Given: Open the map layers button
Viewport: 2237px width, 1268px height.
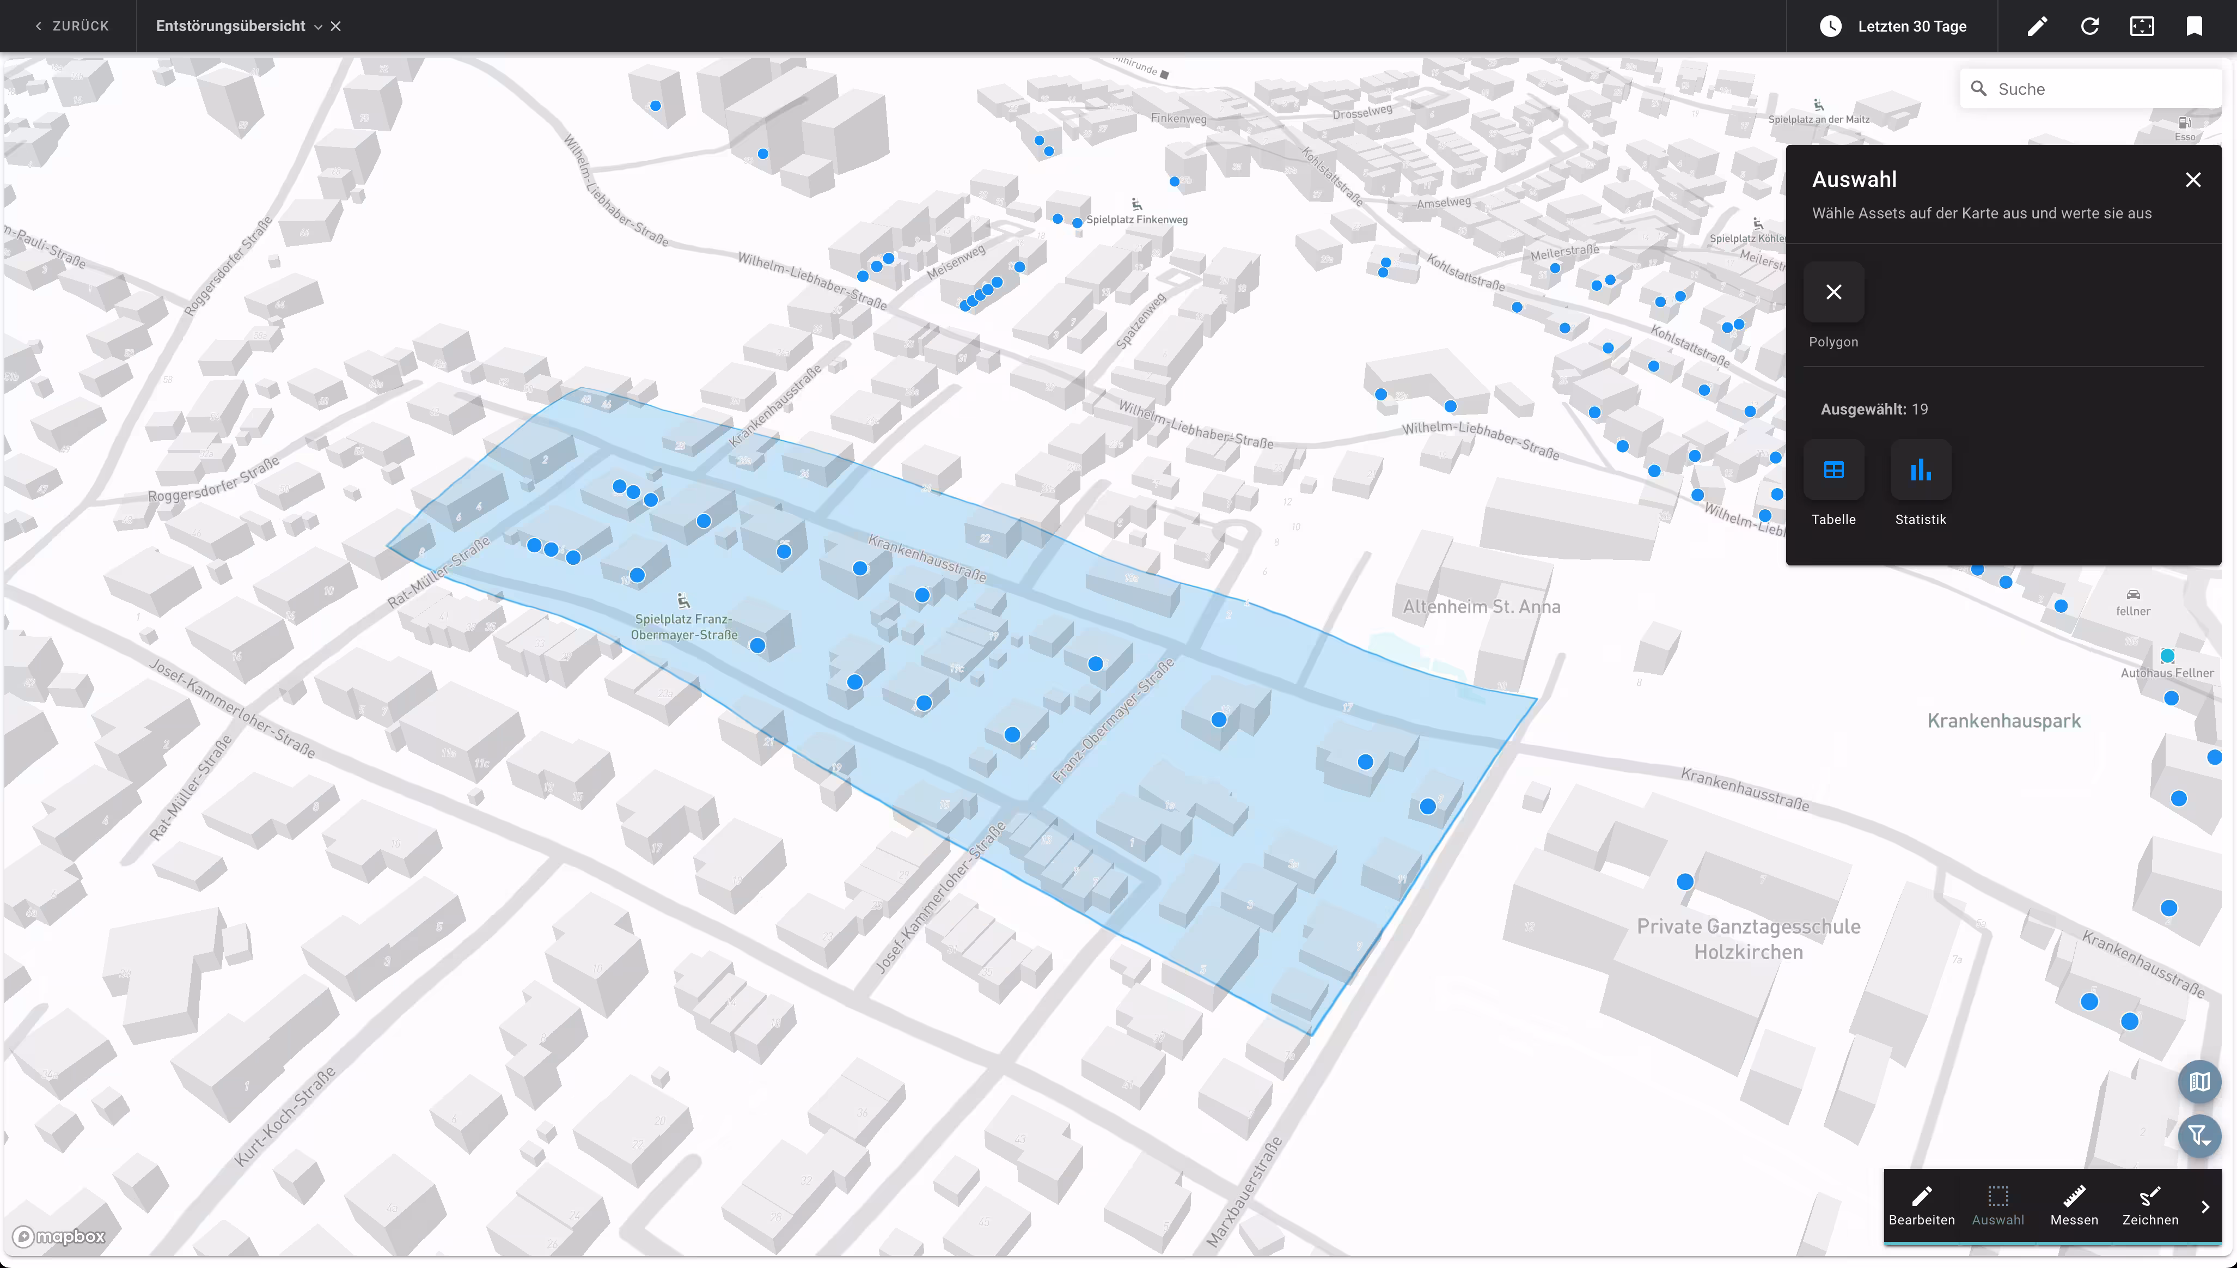Looking at the screenshot, I should click(x=2199, y=1082).
